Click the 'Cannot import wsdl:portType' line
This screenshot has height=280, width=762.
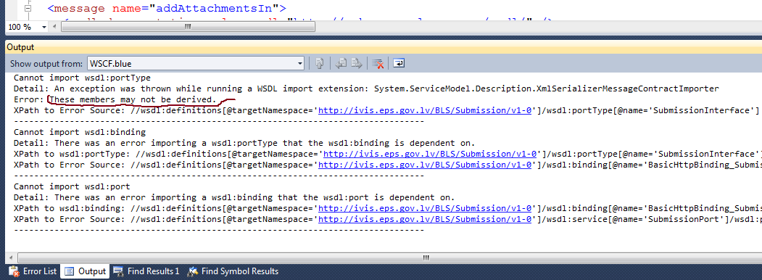click(82, 78)
